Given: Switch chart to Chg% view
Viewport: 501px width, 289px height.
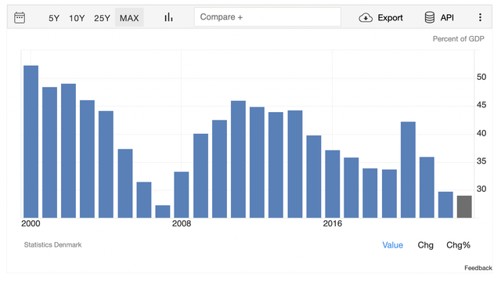Looking at the screenshot, I should (x=458, y=245).
